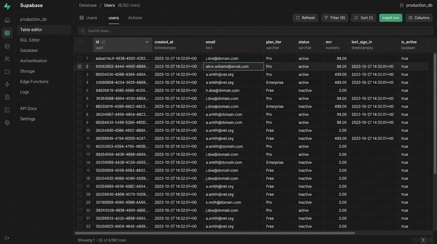
Task: Open the Database cylinder icon
Action: 7,46
